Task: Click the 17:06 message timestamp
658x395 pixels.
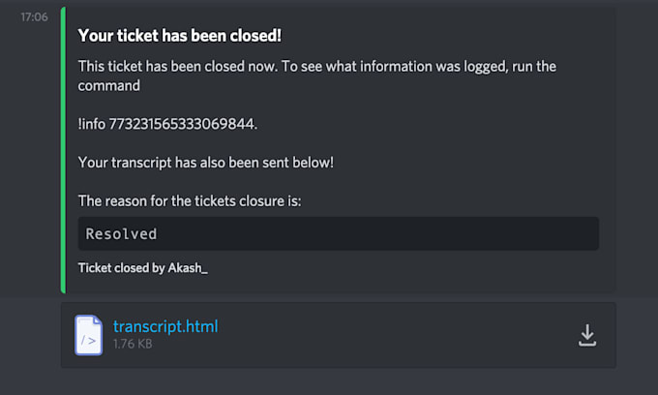Action: [x=34, y=16]
